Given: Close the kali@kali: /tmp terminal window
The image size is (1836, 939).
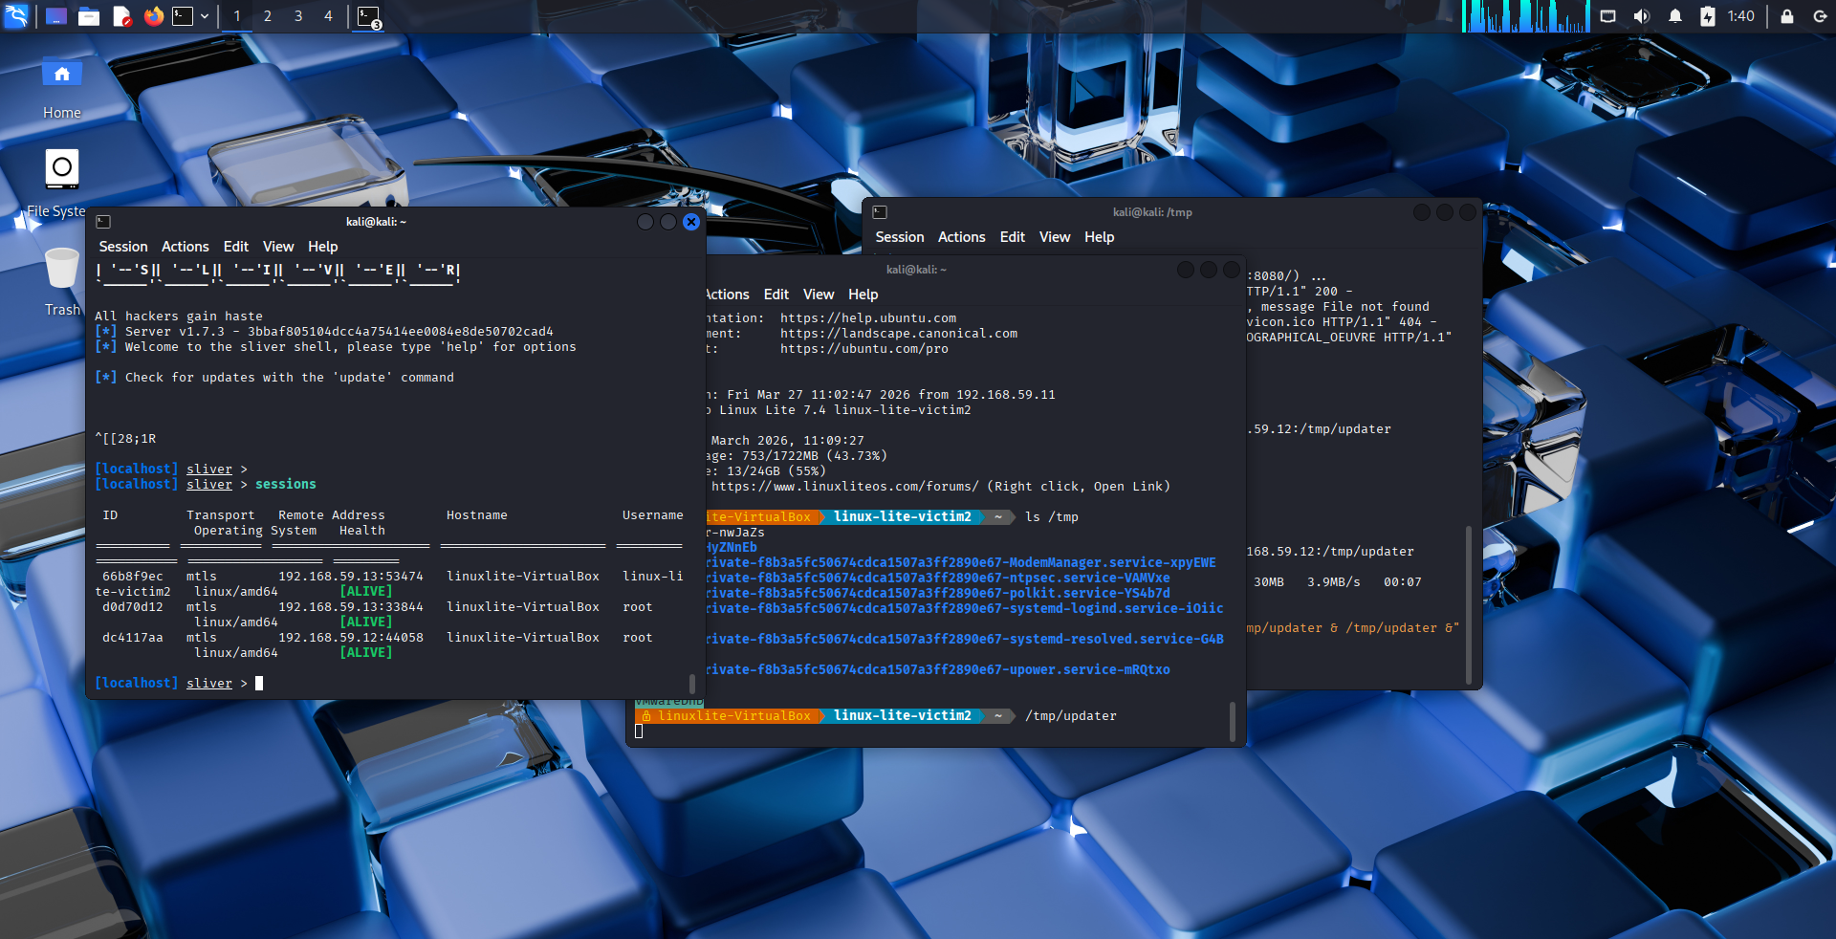Looking at the screenshot, I should click(1468, 212).
